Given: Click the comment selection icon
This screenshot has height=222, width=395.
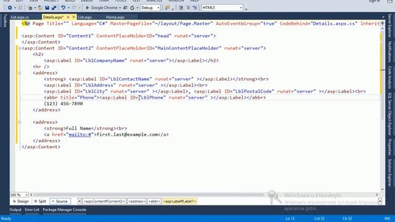Looking at the screenshot, I should [x=188, y=8].
